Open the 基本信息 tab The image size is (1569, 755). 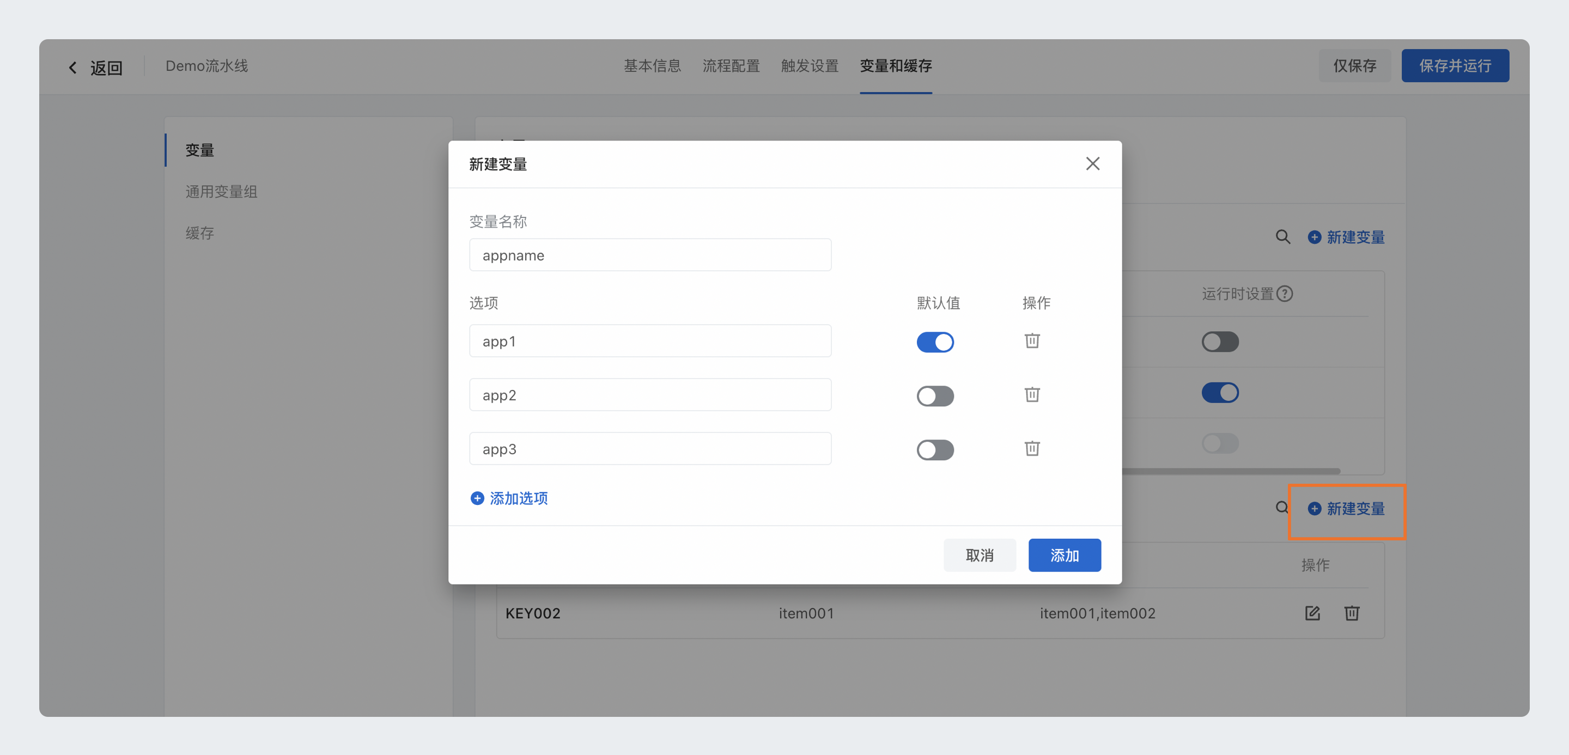click(x=652, y=66)
